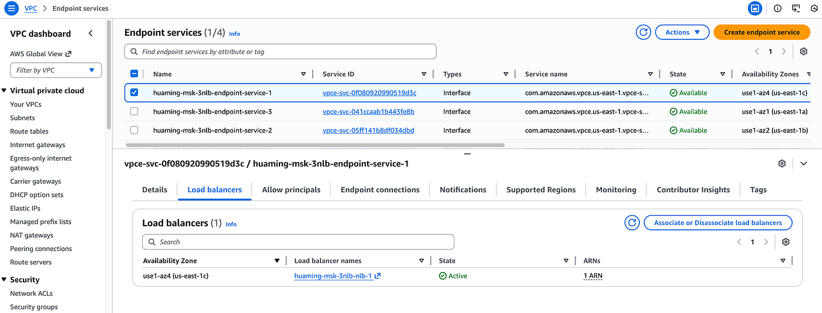Image resolution: width=822 pixels, height=313 pixels.
Task: Open the hamburger navigation menu
Action: coord(12,9)
